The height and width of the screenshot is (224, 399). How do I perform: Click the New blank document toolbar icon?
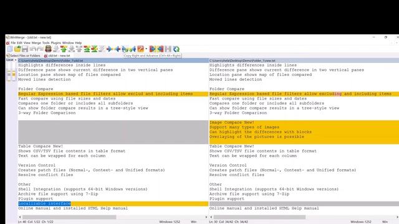coord(10,49)
